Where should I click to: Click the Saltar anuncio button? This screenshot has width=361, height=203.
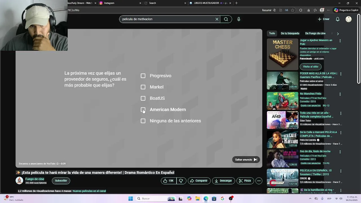point(246,160)
